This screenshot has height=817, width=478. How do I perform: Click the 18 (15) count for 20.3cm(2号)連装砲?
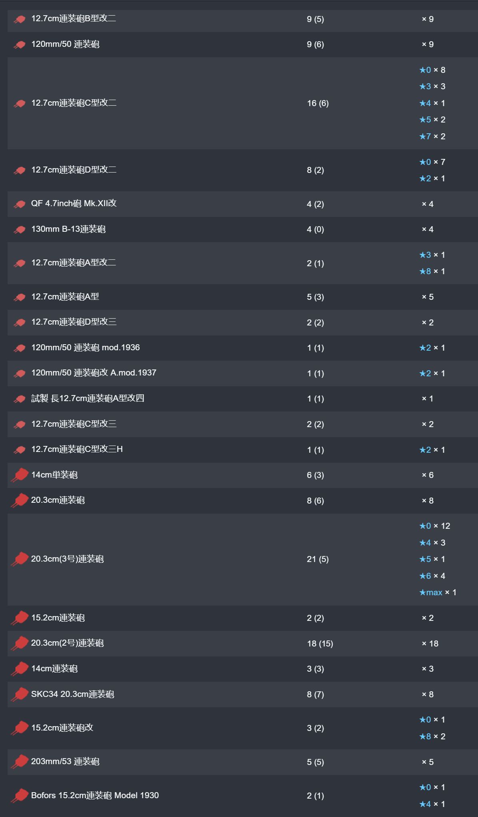(320, 644)
